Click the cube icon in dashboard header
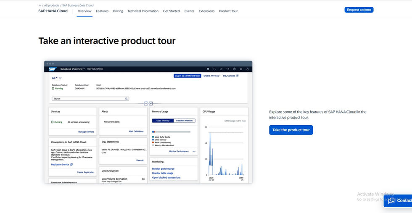Screen dimensions: 412x213 pyautogui.click(x=208, y=69)
